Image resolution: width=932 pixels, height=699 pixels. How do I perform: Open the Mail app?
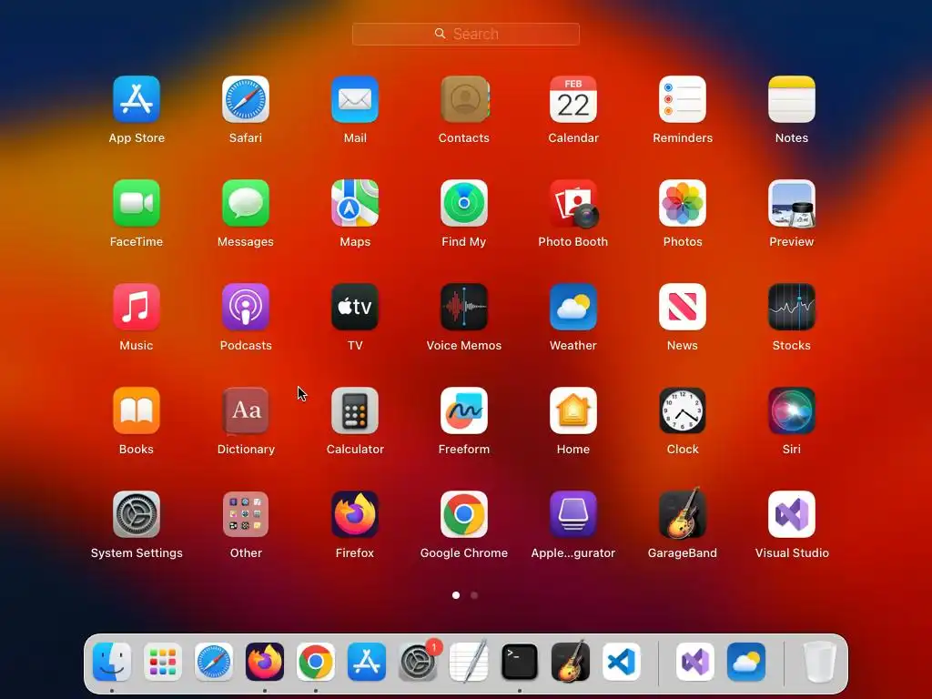point(355,99)
